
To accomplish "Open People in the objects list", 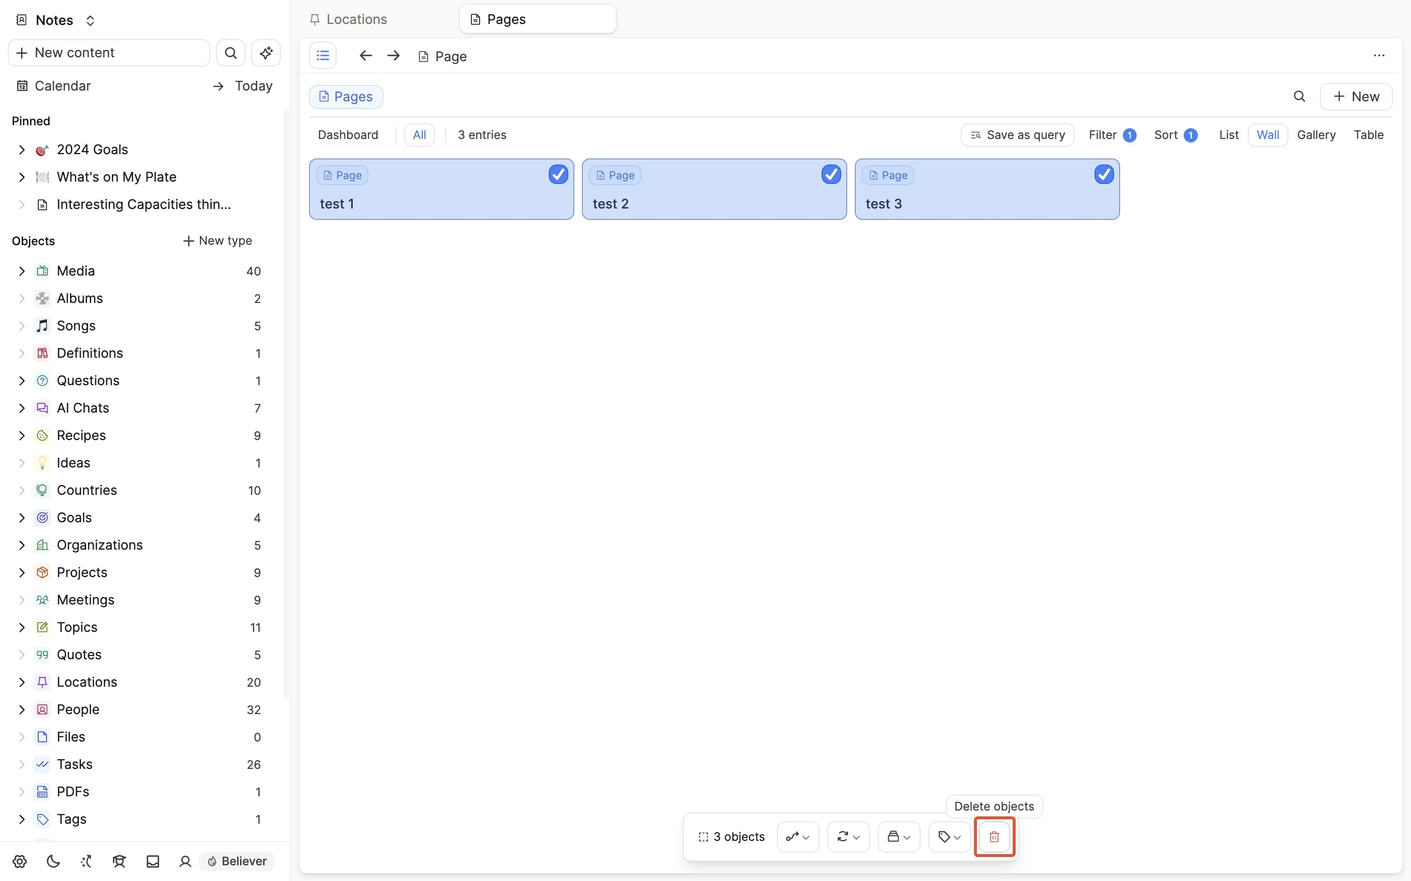I will tap(78, 709).
